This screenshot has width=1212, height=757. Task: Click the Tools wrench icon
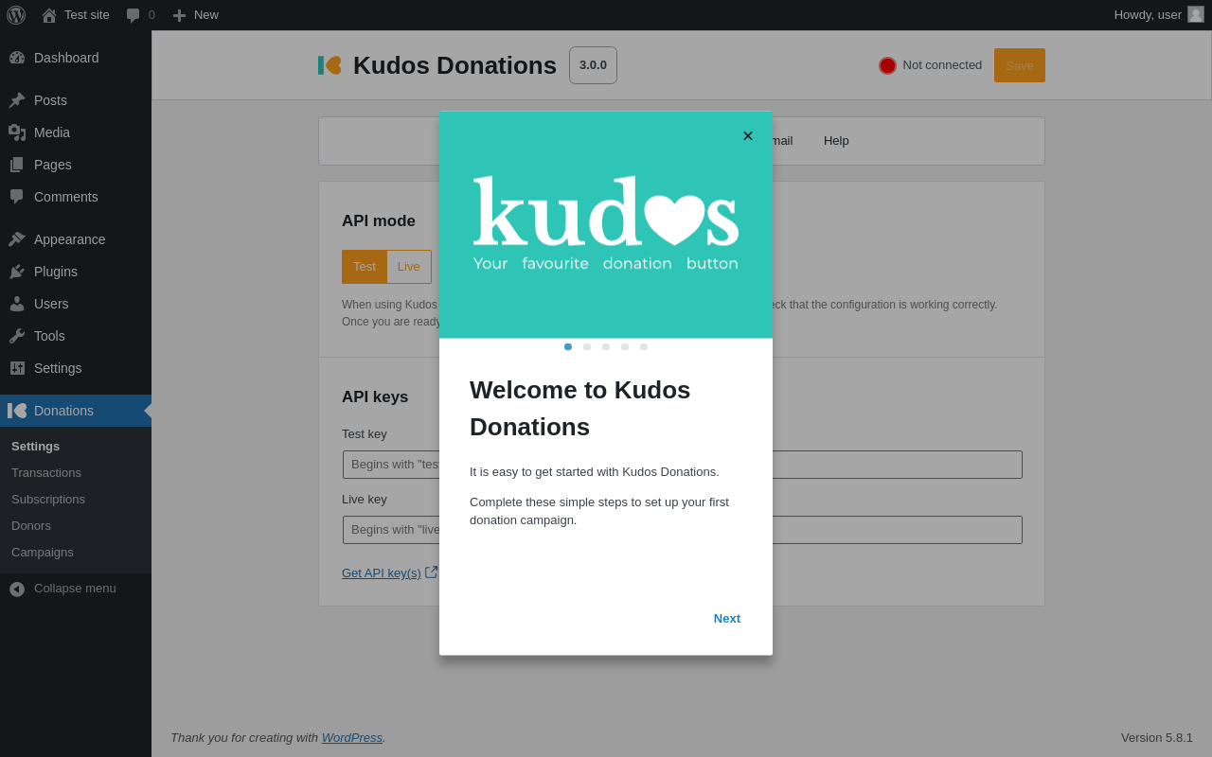coord(17,336)
